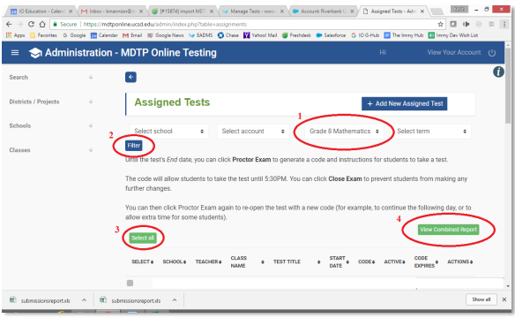Viewport: 515px width, 318px height.
Task: Open the Freshdesk bookmark
Action: (x=296, y=35)
